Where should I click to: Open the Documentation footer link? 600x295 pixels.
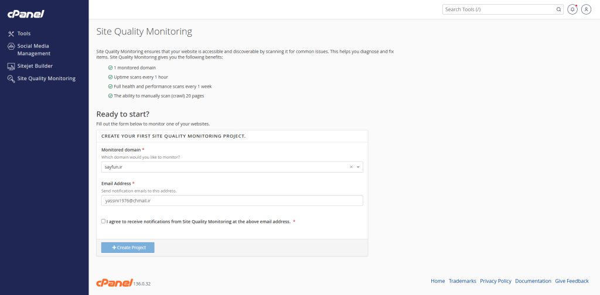(533, 281)
